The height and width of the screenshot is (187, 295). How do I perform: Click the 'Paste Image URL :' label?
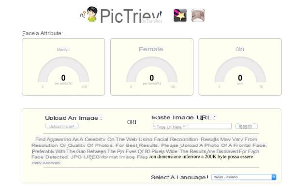pyautogui.click(x=184, y=117)
